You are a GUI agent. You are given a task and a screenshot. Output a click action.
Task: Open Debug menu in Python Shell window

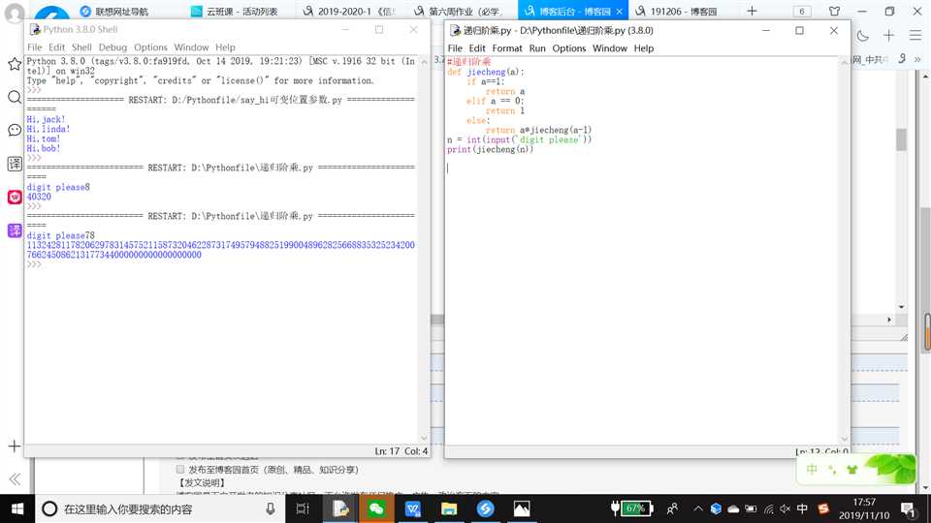112,46
